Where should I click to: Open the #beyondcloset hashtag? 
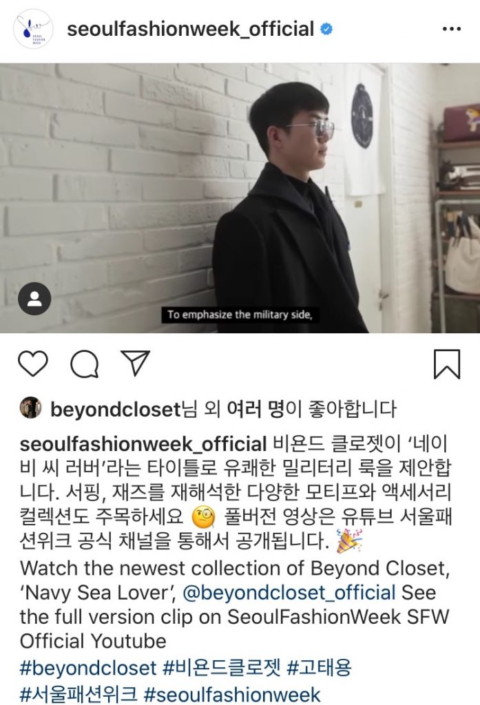coord(88,668)
